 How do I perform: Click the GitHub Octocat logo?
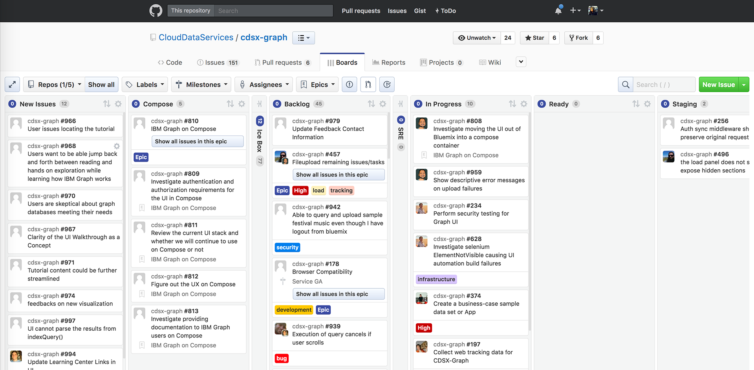click(156, 11)
